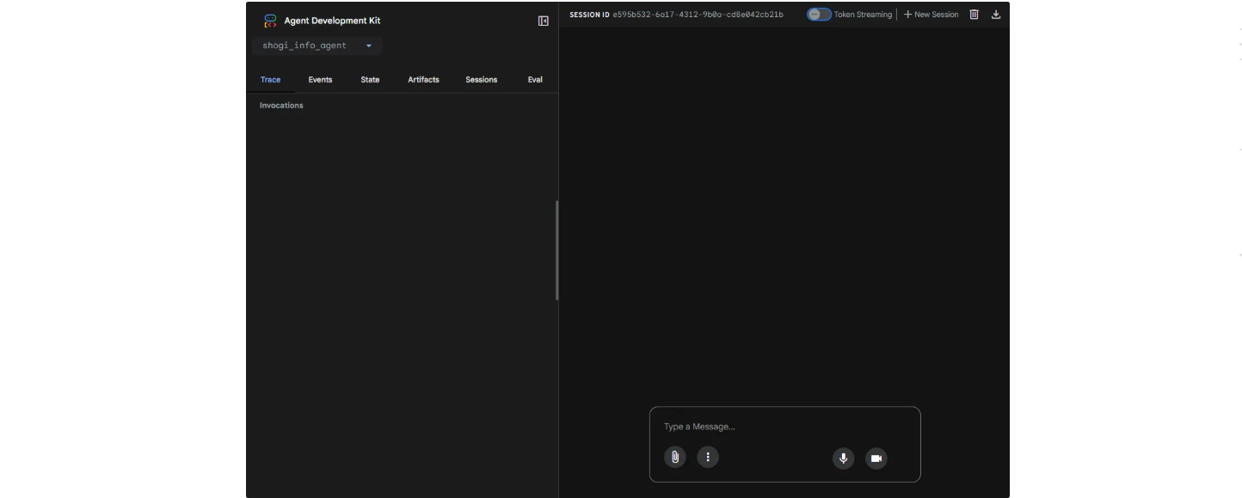Start voice input with the microphone icon
The image size is (1242, 498).
(x=844, y=458)
